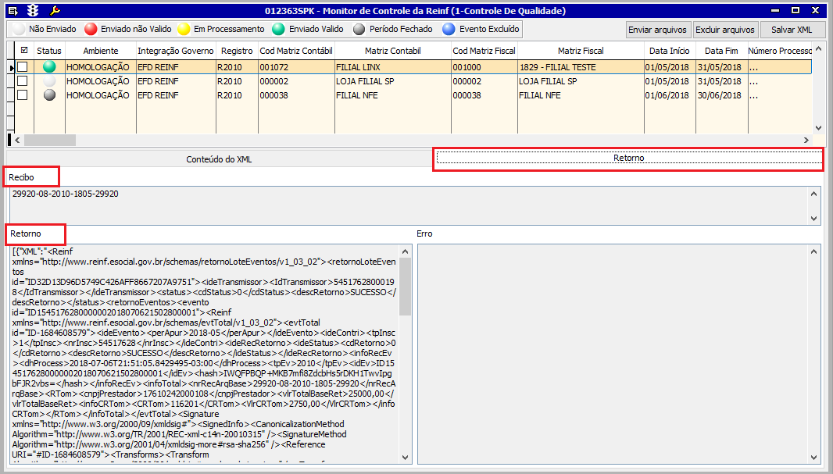Click the list menu icon in title bar

[x=14, y=11]
